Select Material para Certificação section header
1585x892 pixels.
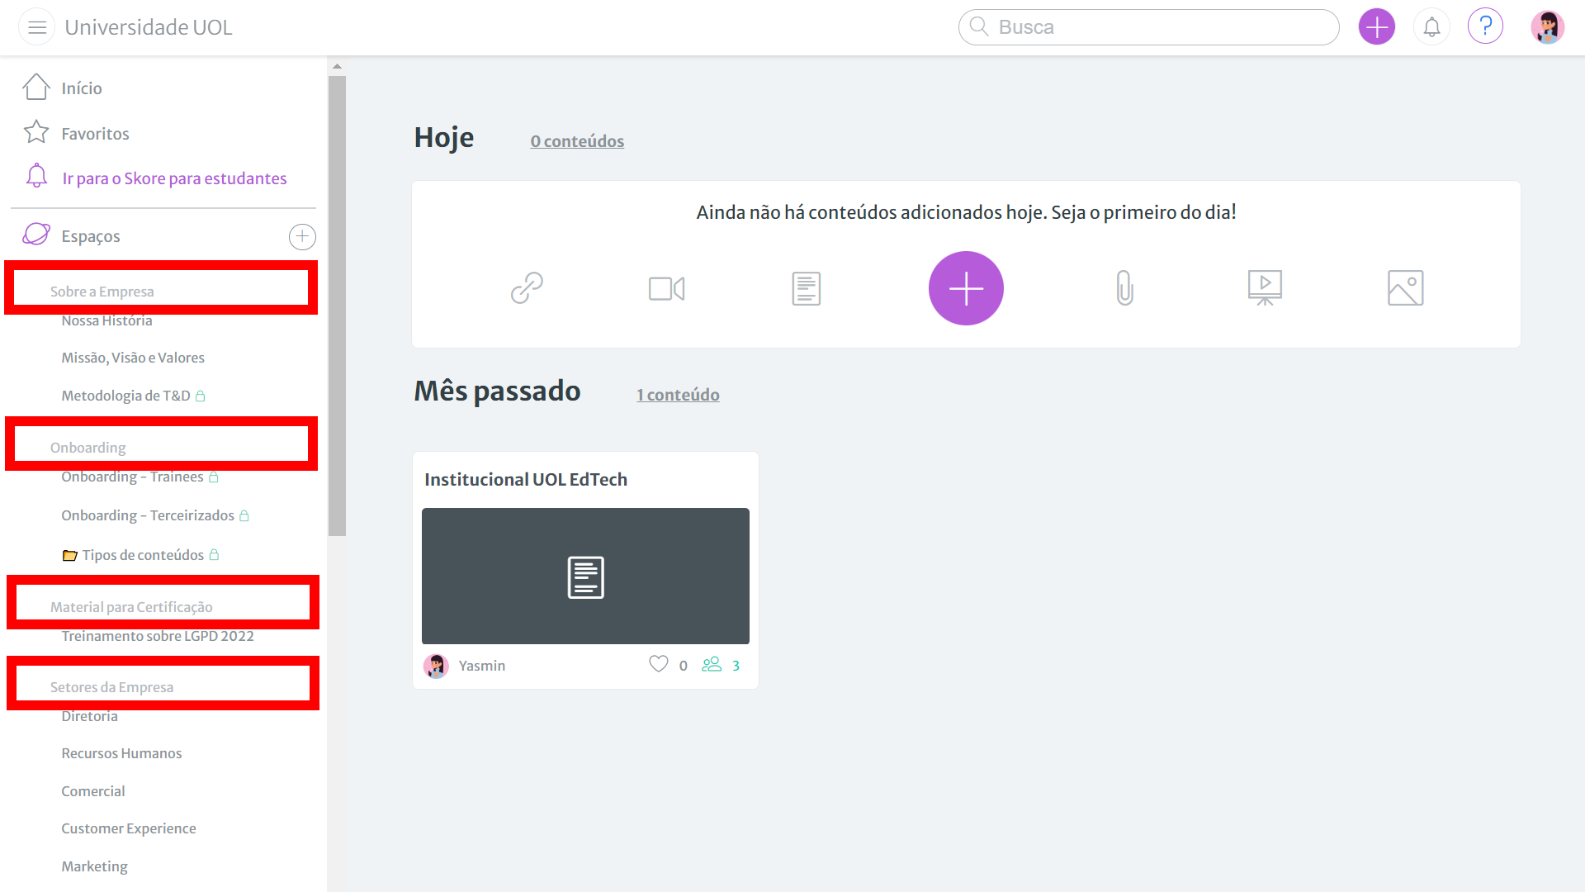pyautogui.click(x=131, y=607)
